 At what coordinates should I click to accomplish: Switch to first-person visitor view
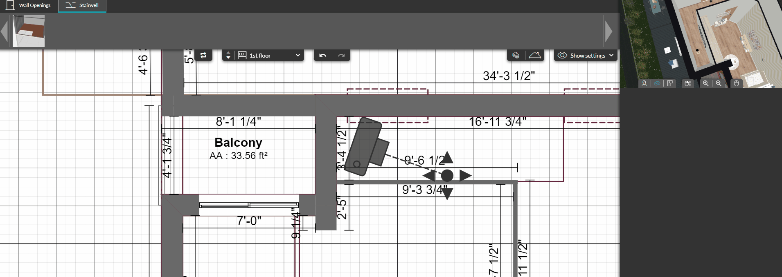pos(644,83)
